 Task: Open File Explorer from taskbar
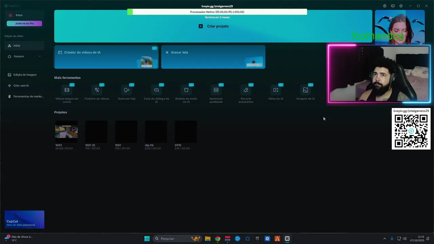[208, 239]
